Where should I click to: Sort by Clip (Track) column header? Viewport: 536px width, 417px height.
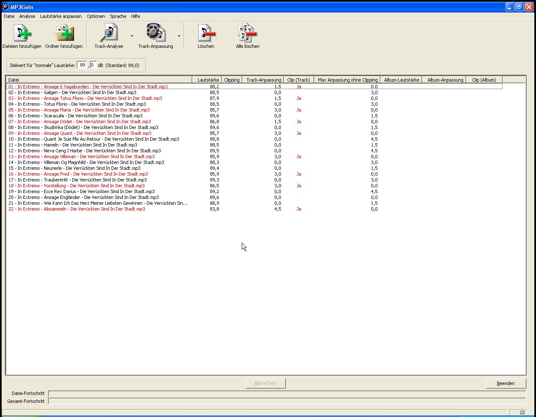pyautogui.click(x=298, y=79)
